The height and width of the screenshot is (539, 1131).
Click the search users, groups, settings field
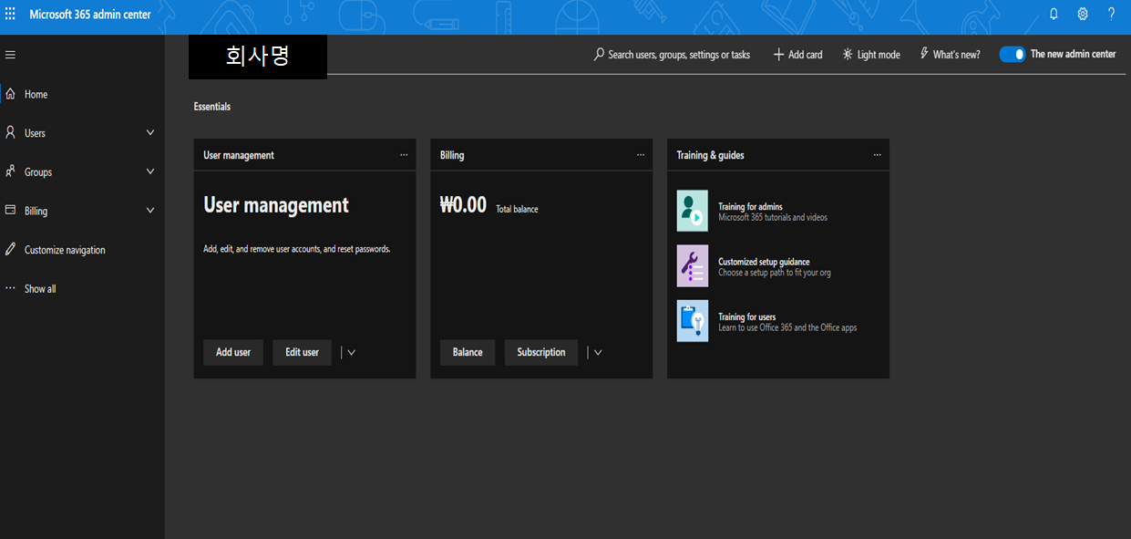[673, 55]
